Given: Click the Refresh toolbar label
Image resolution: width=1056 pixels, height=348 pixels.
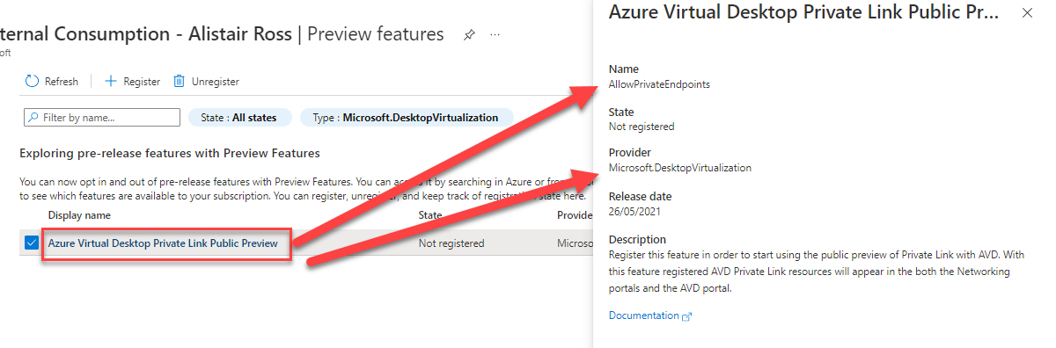Looking at the screenshot, I should click(62, 82).
